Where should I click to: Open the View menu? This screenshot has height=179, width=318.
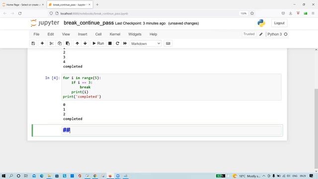pyautogui.click(x=66, y=34)
